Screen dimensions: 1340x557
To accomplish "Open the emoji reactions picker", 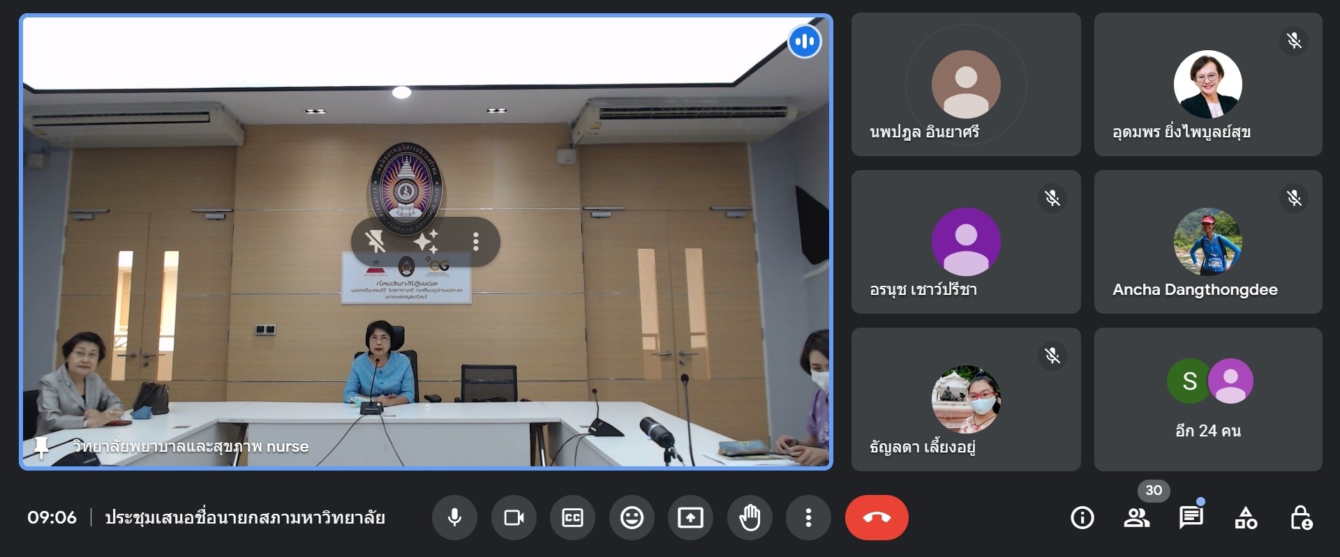I will 632,517.
